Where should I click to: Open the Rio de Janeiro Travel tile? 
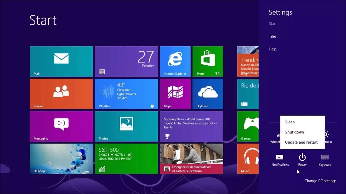pyautogui.click(x=248, y=94)
